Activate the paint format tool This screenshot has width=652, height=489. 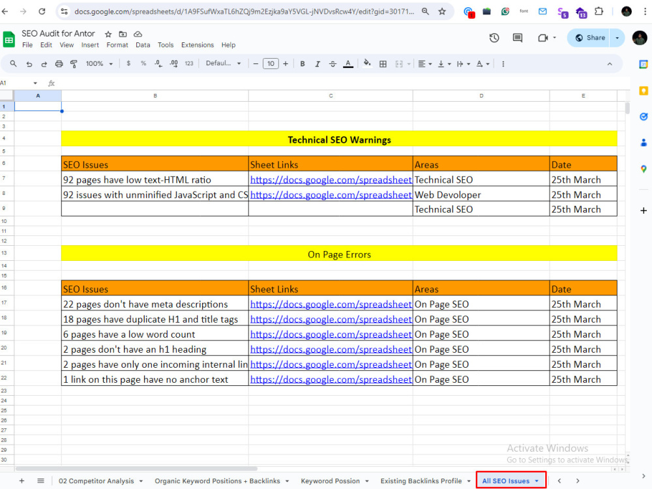74,64
